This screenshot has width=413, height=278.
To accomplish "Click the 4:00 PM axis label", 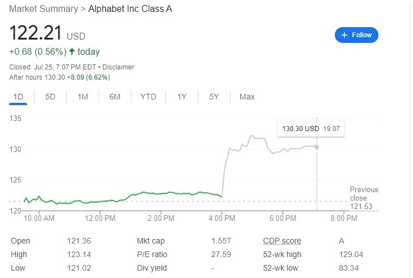I will 222,218.
